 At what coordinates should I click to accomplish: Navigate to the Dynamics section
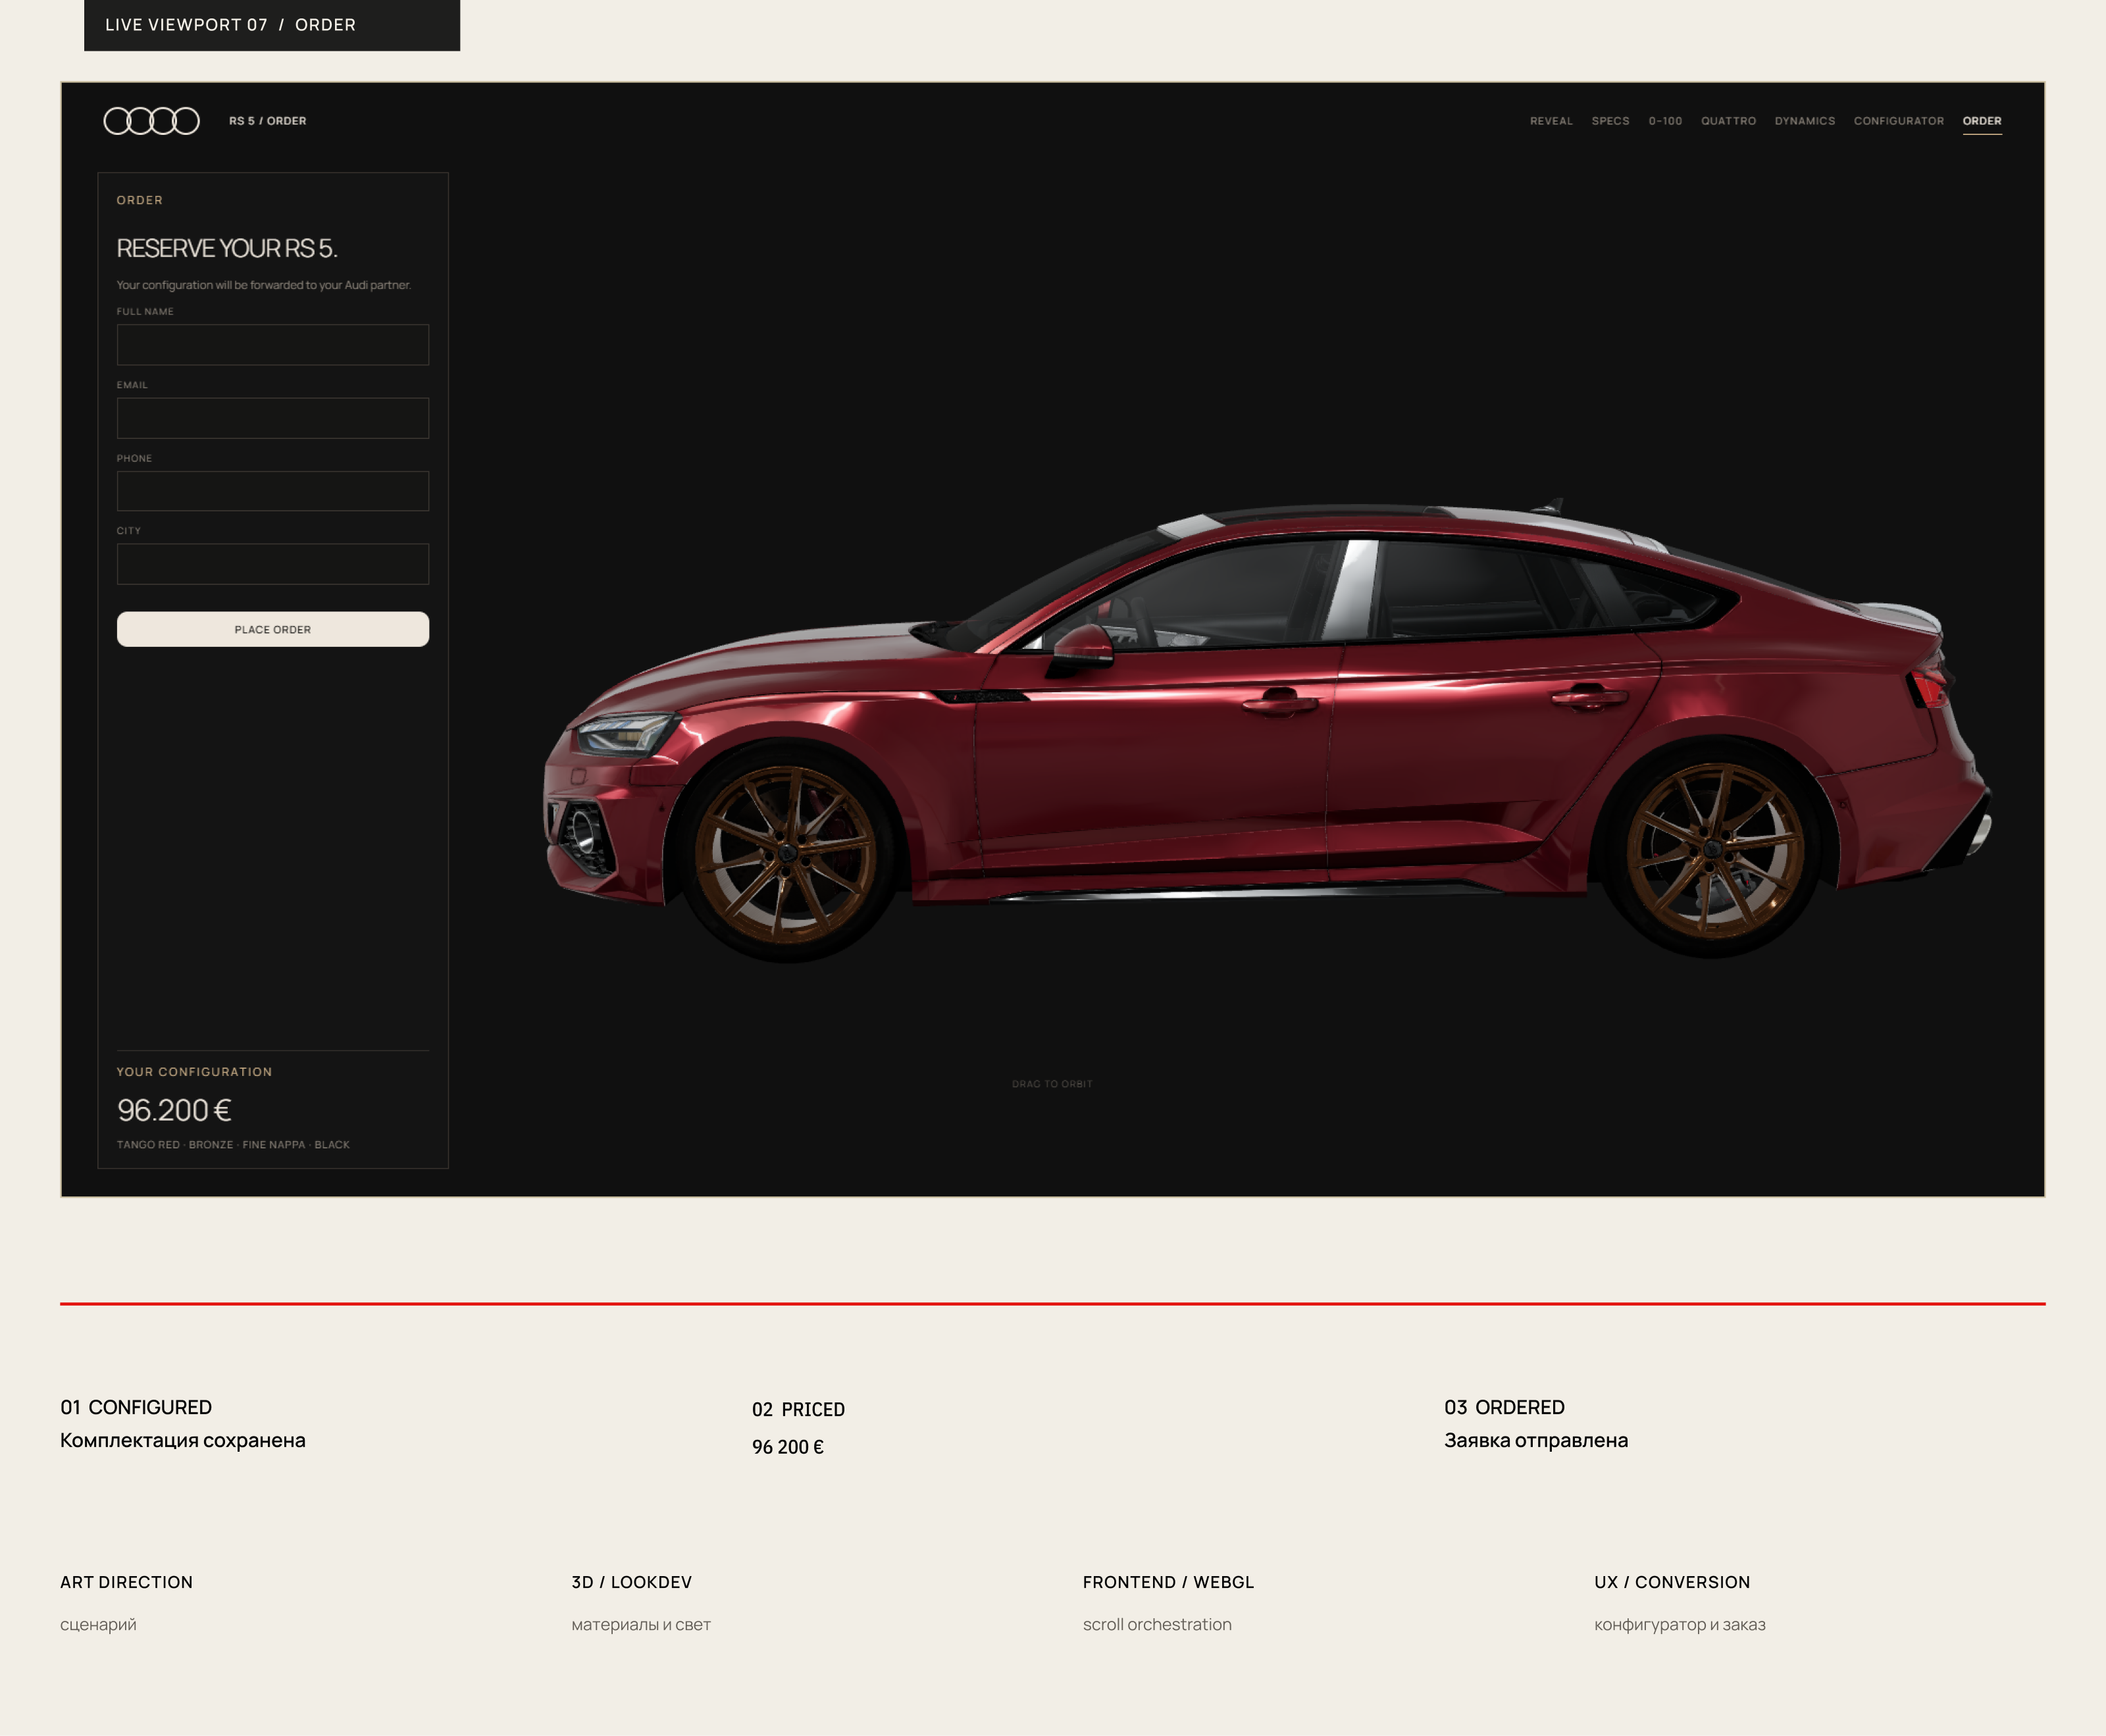(1804, 121)
